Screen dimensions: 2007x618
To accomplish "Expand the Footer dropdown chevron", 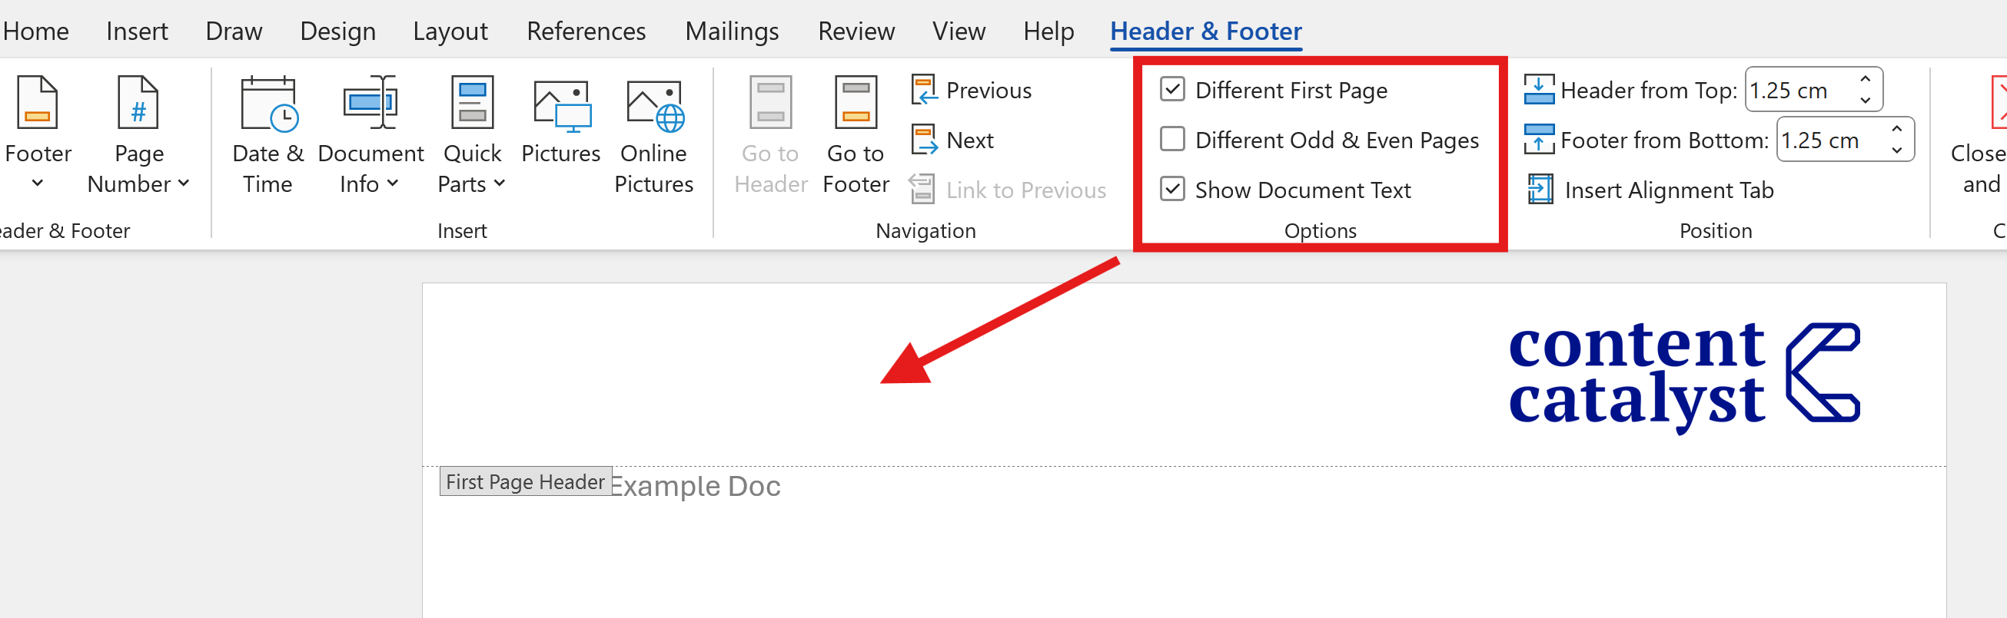I will click(38, 183).
